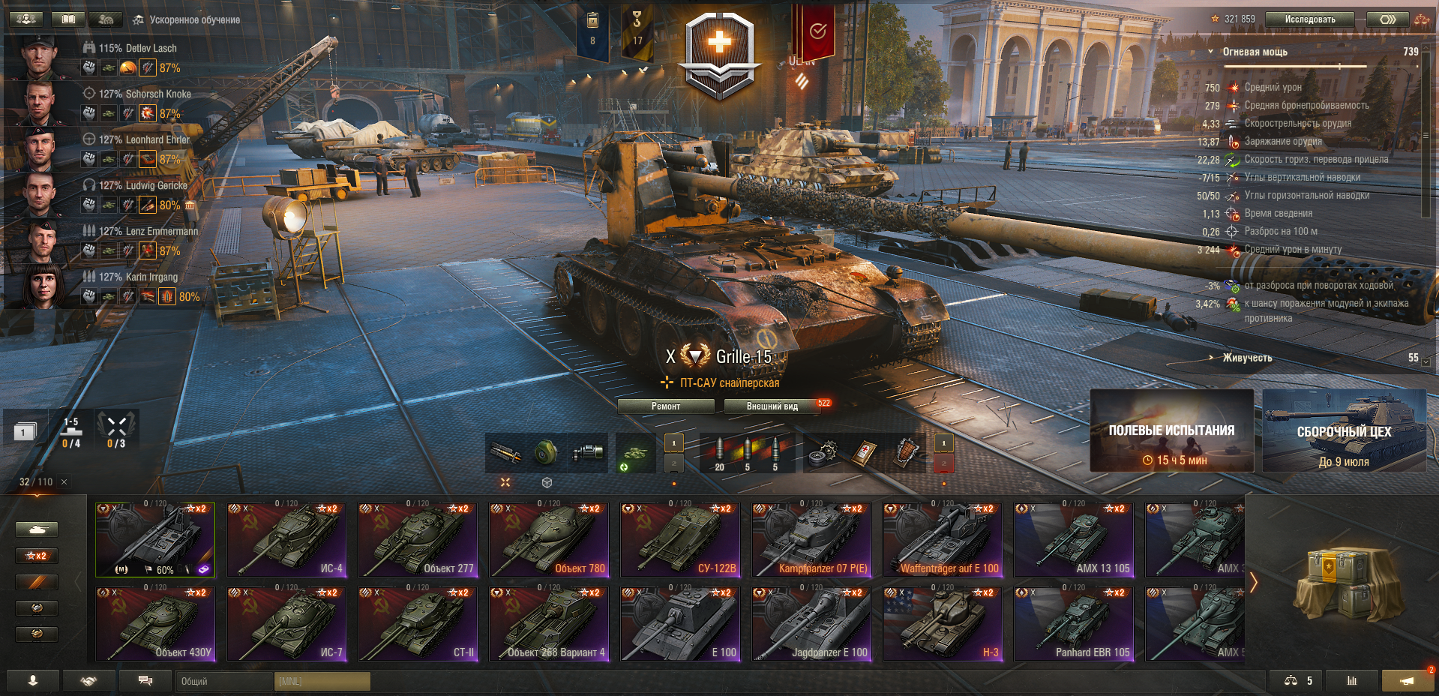Toggle the tank-type carousel filter button
The height and width of the screenshot is (696, 1439).
coord(37,529)
